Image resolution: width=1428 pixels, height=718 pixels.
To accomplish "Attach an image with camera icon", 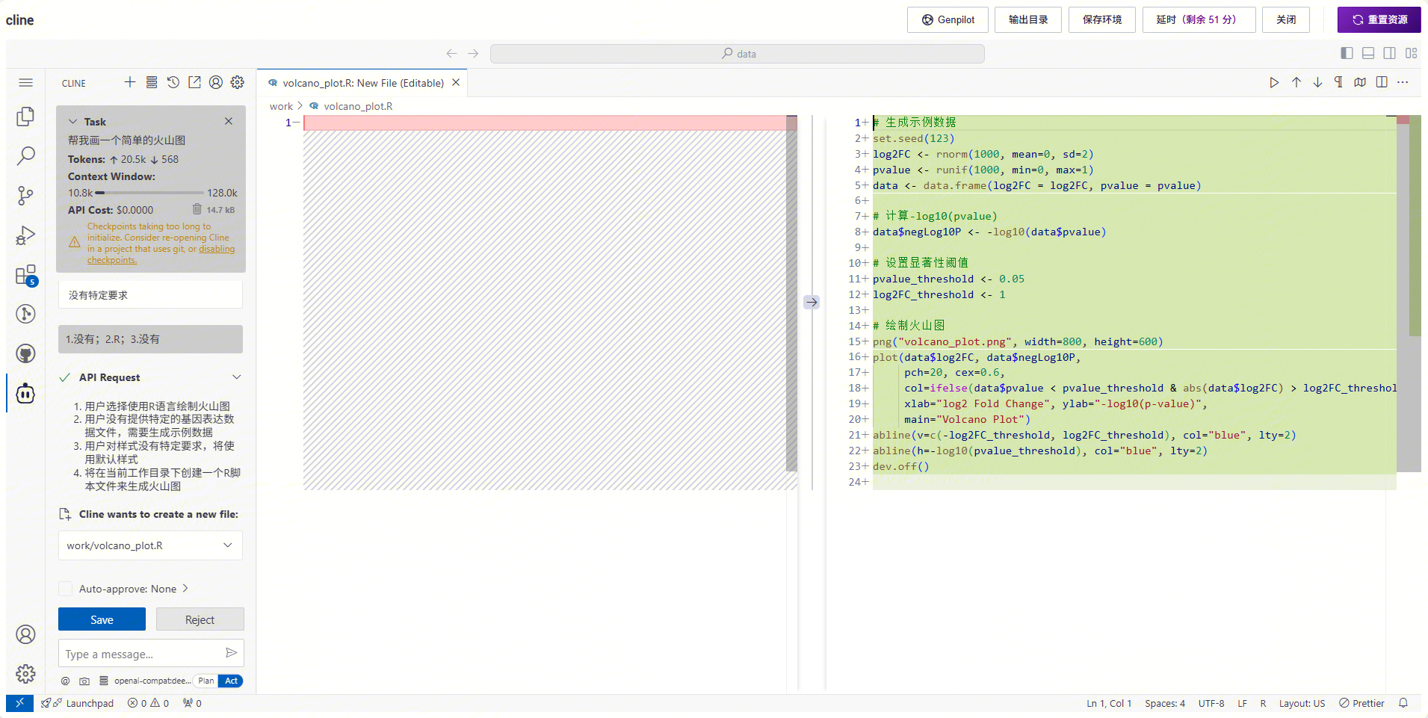I will coord(84,681).
